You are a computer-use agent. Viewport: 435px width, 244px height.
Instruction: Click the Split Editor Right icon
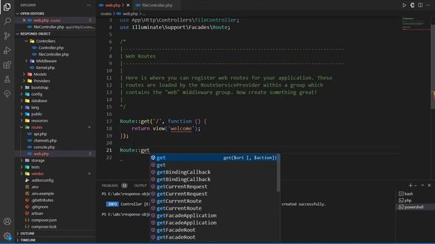(x=420, y=5)
